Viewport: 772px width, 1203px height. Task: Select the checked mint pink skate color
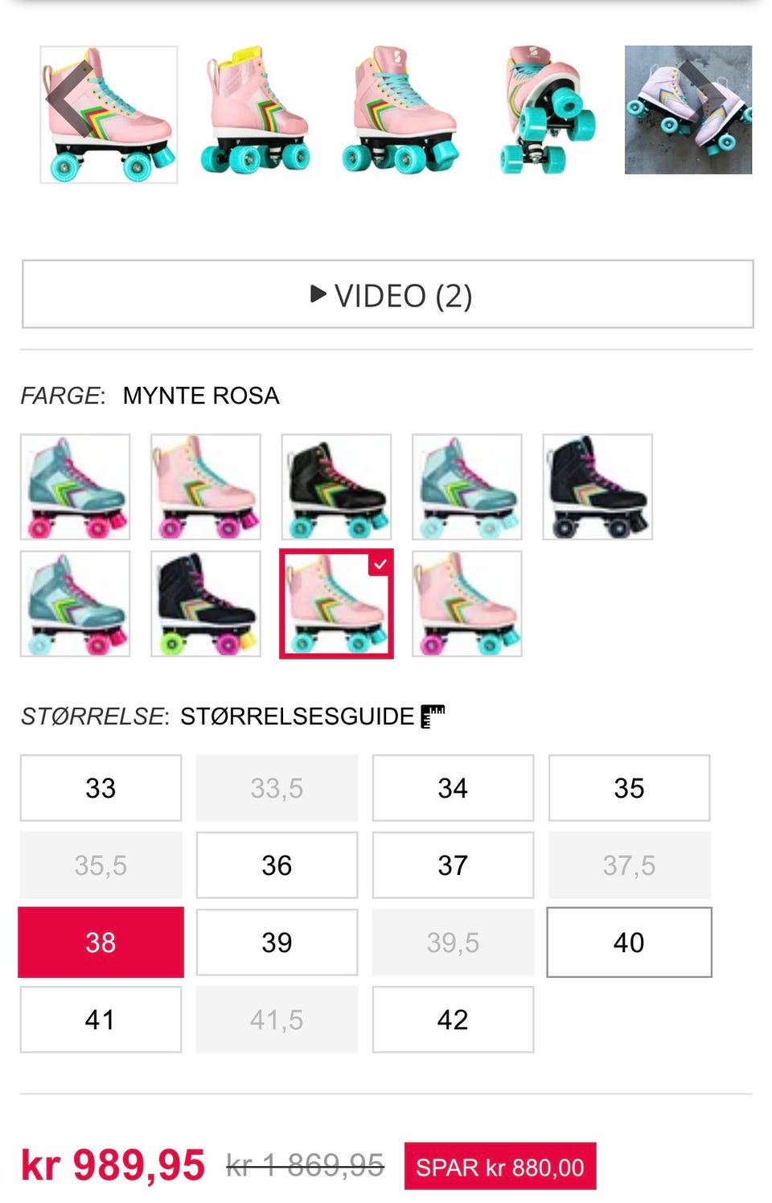(336, 604)
